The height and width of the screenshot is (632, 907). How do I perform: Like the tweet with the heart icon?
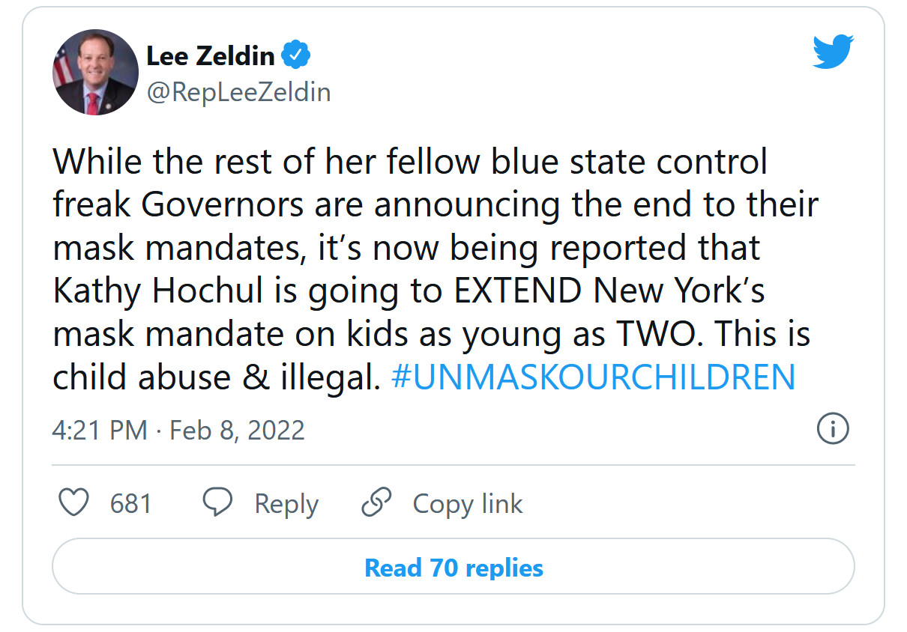(73, 503)
